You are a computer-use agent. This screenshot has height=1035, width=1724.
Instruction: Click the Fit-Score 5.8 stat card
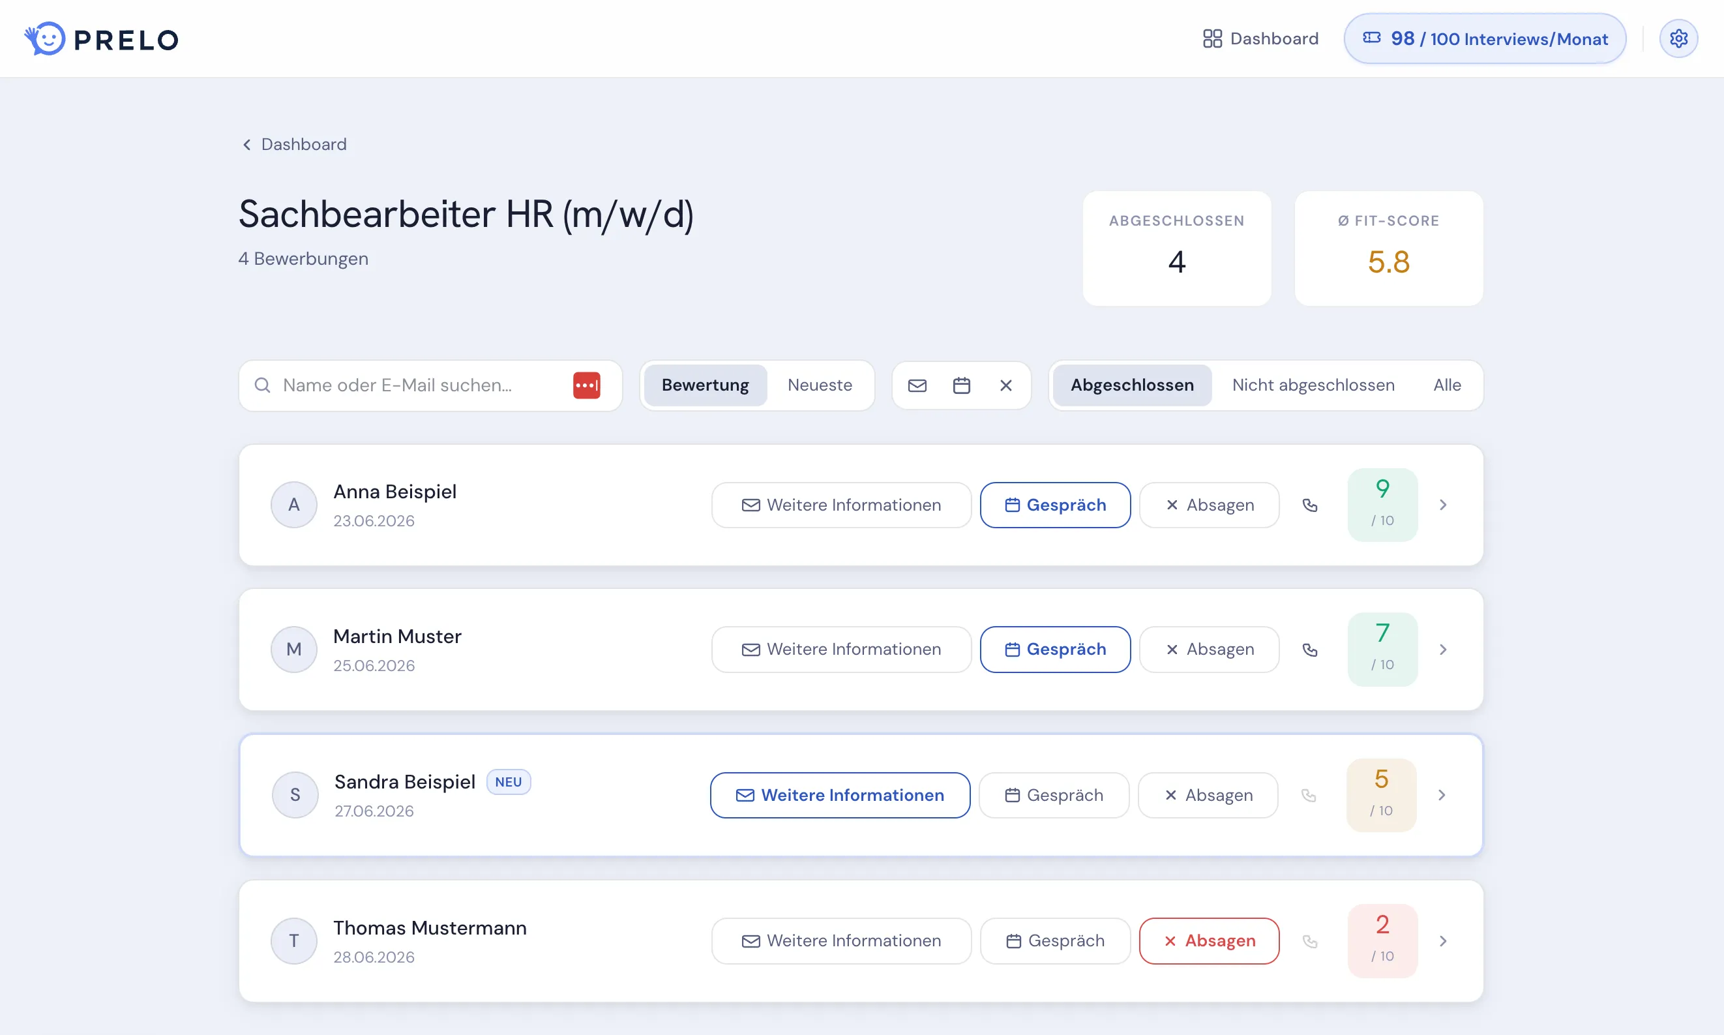pos(1389,248)
